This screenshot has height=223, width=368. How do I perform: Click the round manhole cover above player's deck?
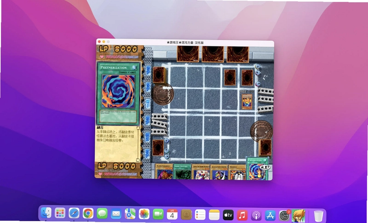(x=261, y=131)
